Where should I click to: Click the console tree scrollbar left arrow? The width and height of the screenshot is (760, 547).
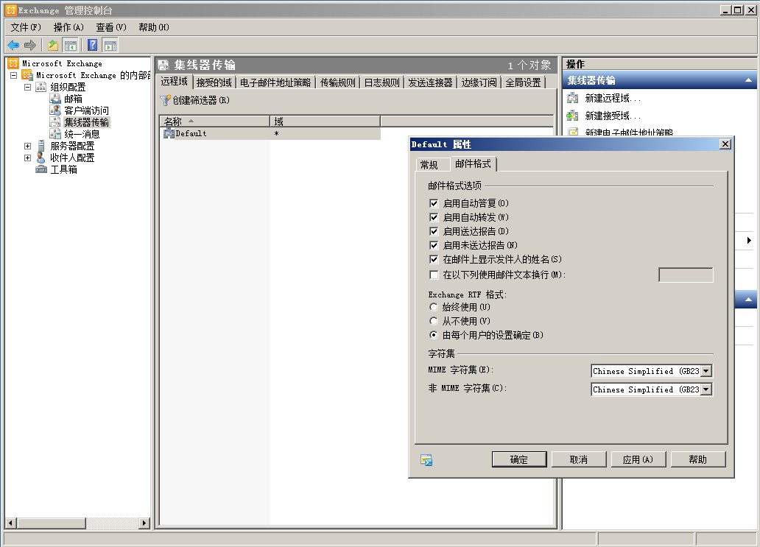pyautogui.click(x=10, y=523)
